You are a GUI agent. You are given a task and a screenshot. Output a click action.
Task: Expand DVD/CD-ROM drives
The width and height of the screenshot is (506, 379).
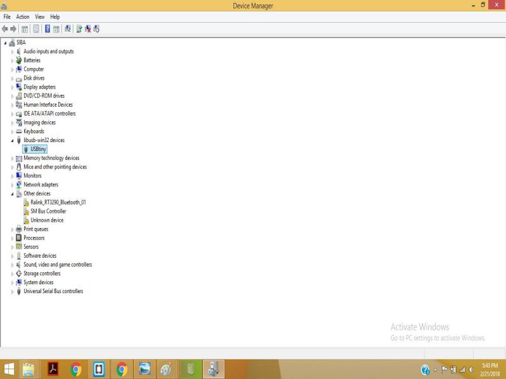pos(12,96)
